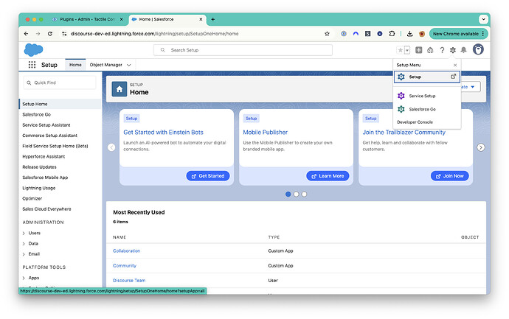Open a new browser tab
The height and width of the screenshot is (319, 509).
(213, 19)
